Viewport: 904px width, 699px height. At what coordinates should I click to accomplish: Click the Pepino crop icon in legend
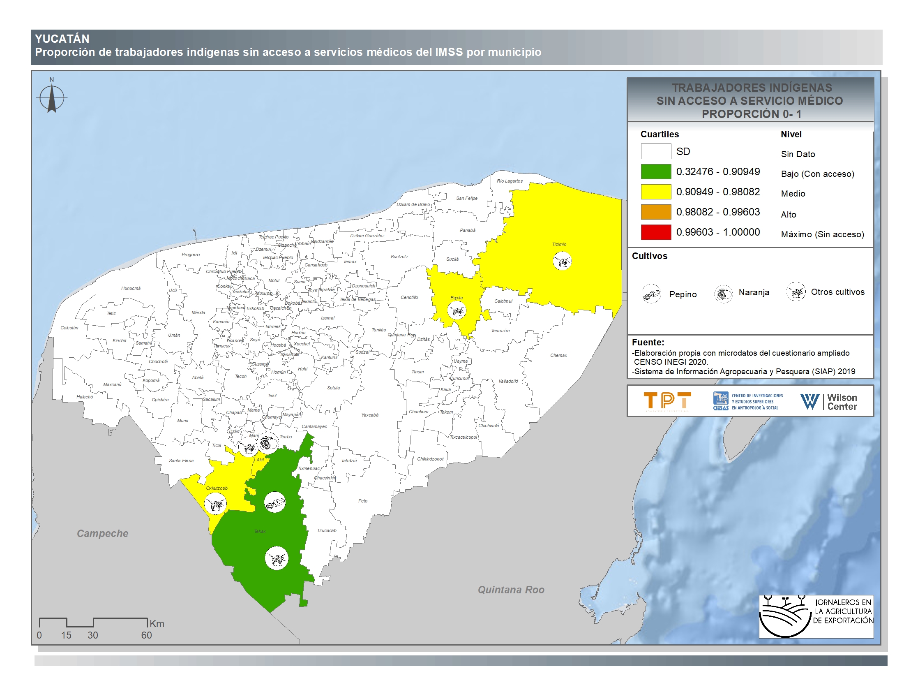651,294
